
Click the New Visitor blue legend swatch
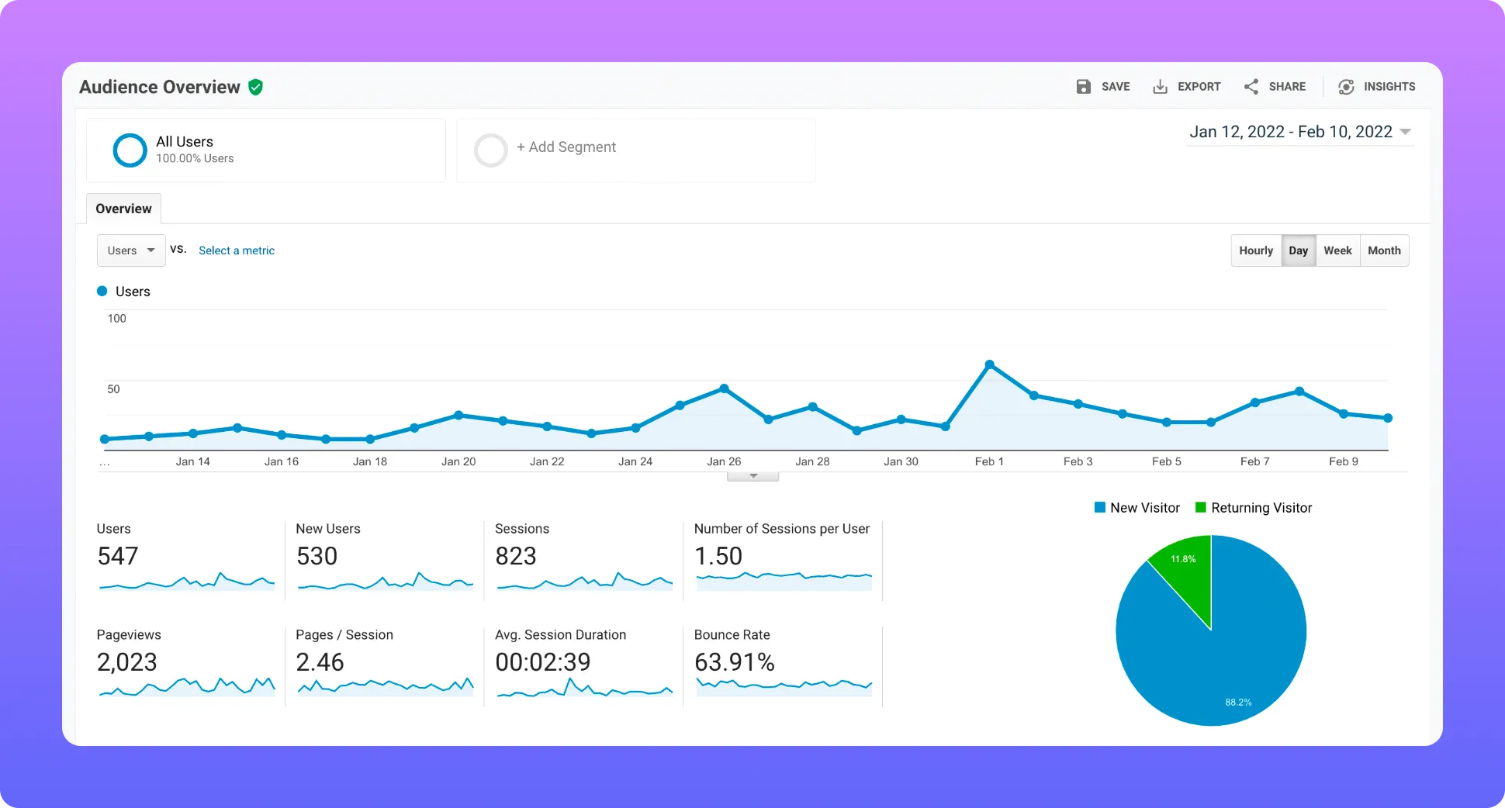click(1099, 508)
